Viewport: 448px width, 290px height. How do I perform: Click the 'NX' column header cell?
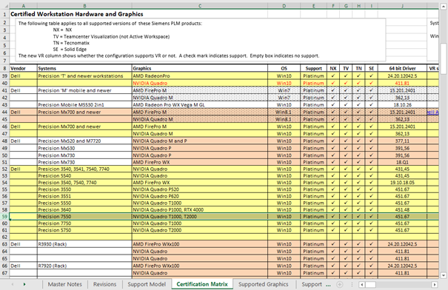(x=333, y=68)
